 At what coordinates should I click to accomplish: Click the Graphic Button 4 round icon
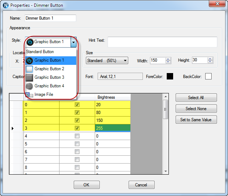click(x=29, y=86)
